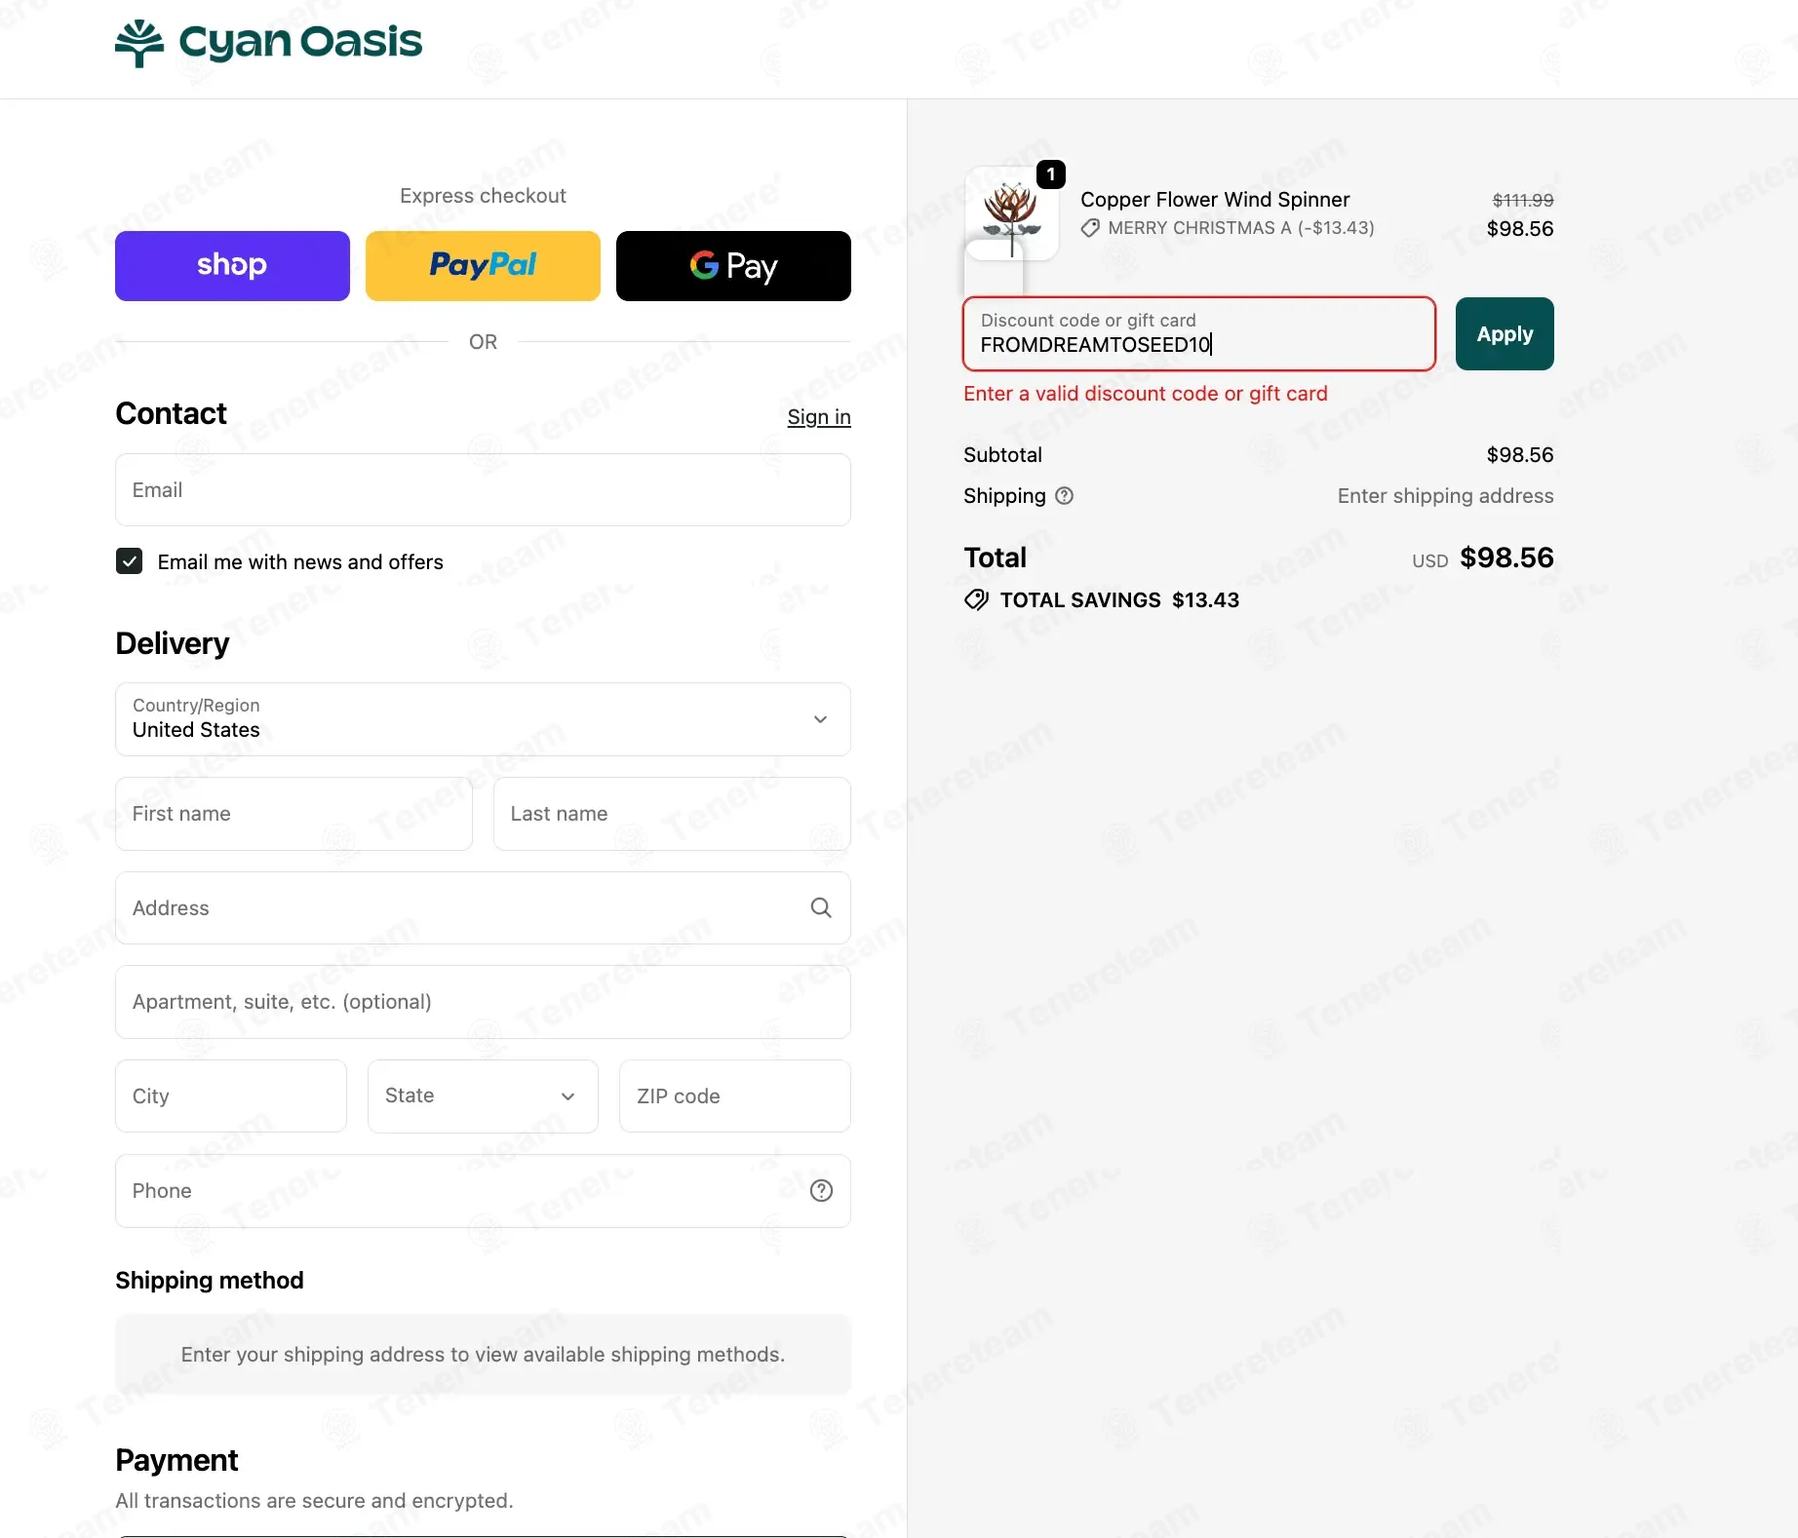Screen dimensions: 1798x1538
Task: Follow the Sign in link
Action: coord(819,417)
